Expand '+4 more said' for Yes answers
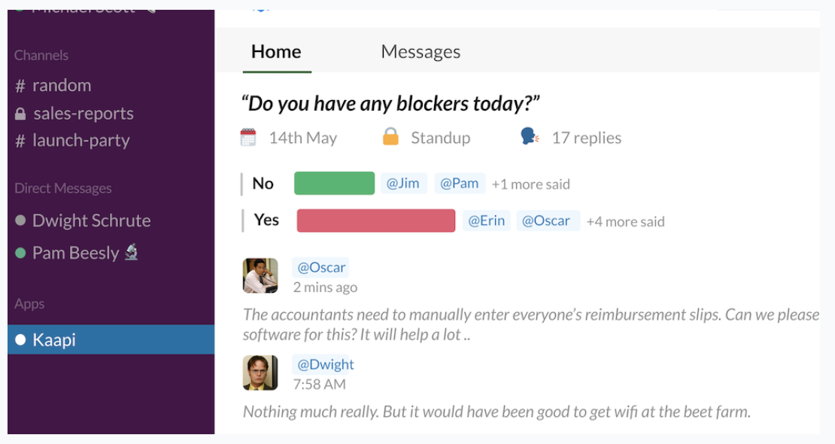Screen dimensions: 835x444 (625, 221)
